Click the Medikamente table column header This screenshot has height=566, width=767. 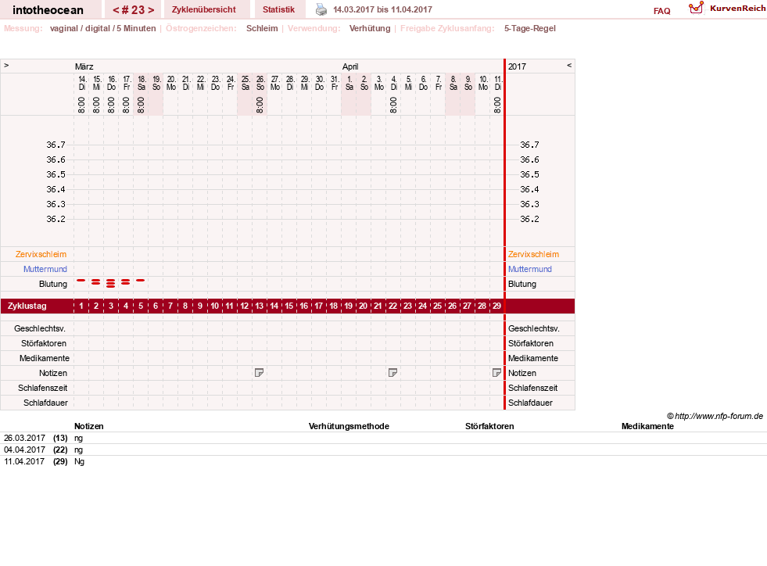647,426
